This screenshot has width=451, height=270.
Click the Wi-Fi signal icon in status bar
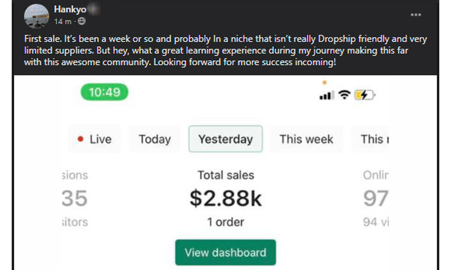(x=344, y=95)
